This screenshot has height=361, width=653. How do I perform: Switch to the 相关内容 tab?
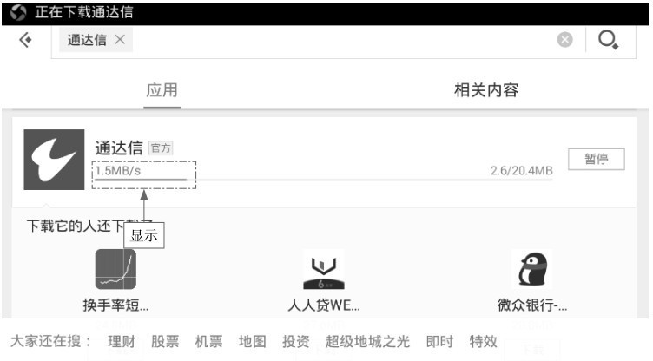[x=486, y=90]
